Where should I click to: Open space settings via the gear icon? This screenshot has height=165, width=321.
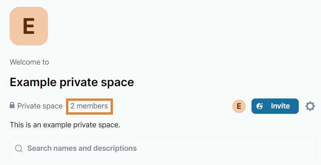click(x=310, y=106)
